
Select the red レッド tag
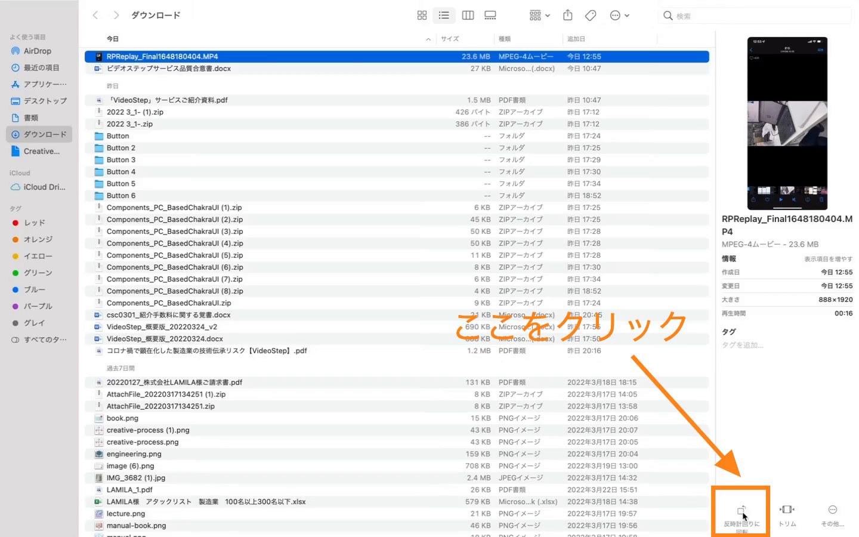click(34, 223)
